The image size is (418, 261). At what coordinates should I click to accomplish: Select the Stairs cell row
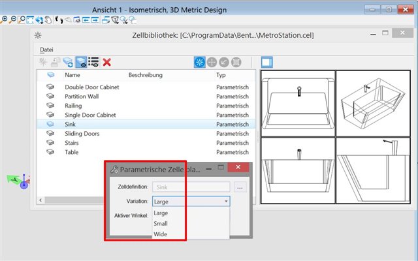tap(146, 143)
